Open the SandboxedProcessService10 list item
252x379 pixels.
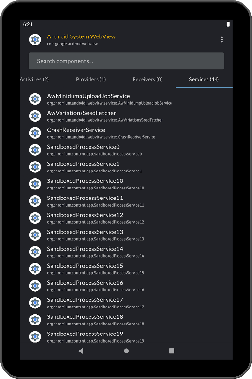126,184
